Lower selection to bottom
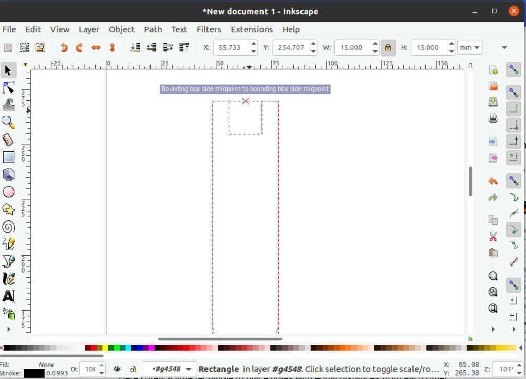 (136, 48)
